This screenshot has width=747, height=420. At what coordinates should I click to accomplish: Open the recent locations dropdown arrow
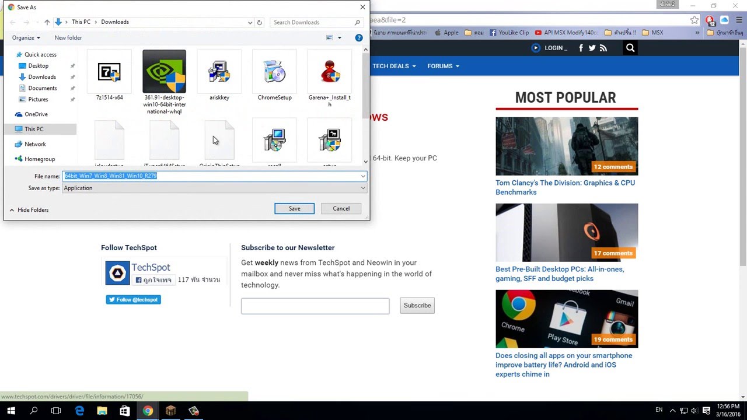37,22
